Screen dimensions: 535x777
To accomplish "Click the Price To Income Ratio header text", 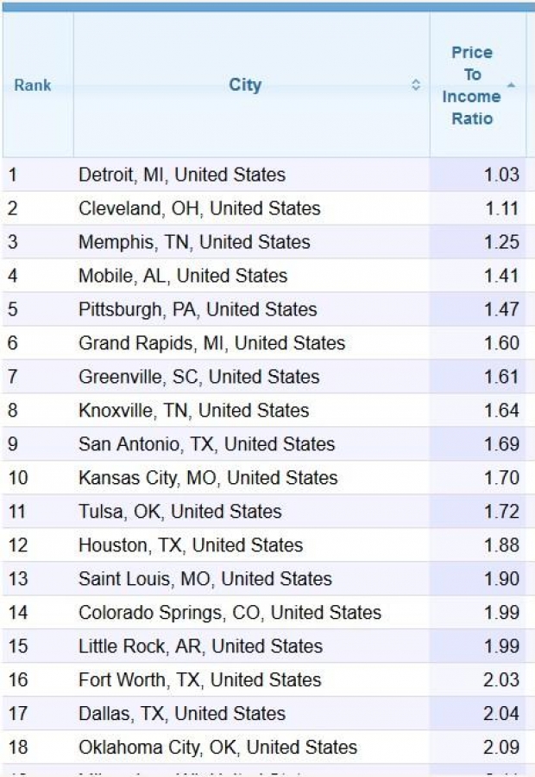I will pos(471,85).
